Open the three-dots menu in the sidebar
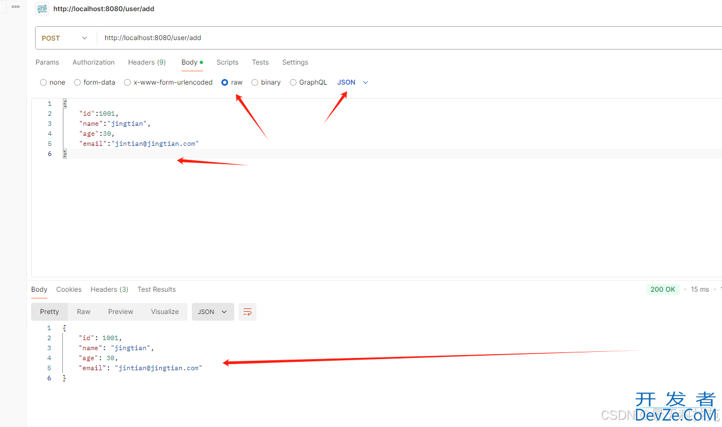Screen dimensions: 722x427 pos(16,7)
